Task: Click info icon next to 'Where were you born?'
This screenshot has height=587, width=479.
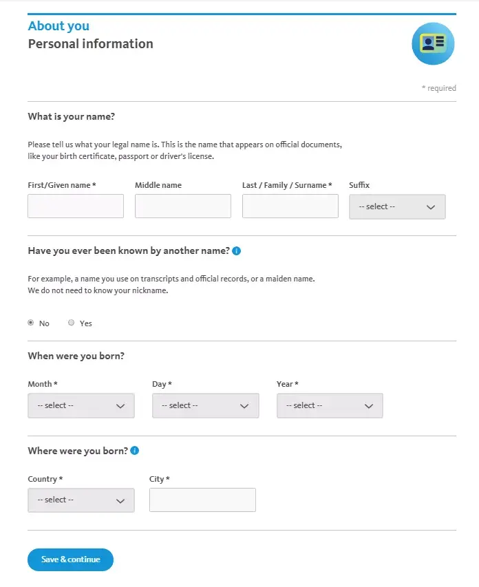Action: coord(135,451)
